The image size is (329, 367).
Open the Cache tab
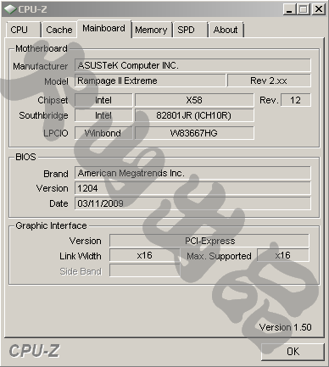coord(59,30)
